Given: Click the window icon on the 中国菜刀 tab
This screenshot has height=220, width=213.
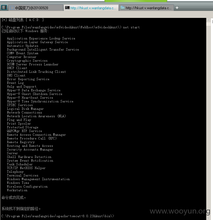Looking at the screenshot, I should tap(12, 8).
